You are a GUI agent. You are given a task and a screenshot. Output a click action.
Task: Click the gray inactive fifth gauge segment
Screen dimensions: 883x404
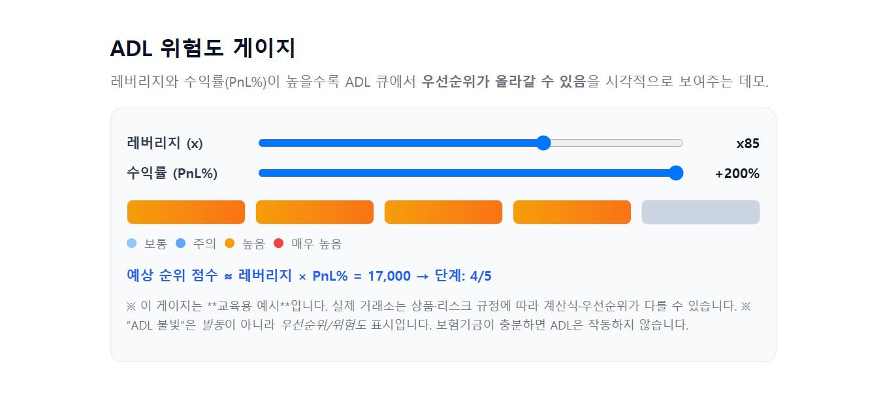point(700,211)
